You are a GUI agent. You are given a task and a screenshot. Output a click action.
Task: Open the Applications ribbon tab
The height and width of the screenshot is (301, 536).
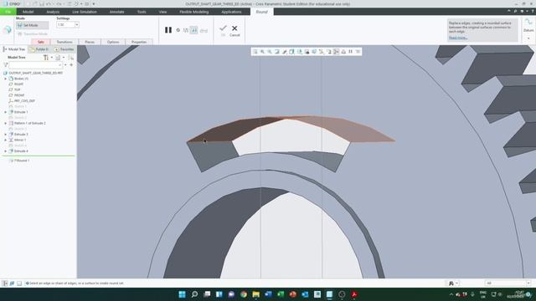(231, 12)
